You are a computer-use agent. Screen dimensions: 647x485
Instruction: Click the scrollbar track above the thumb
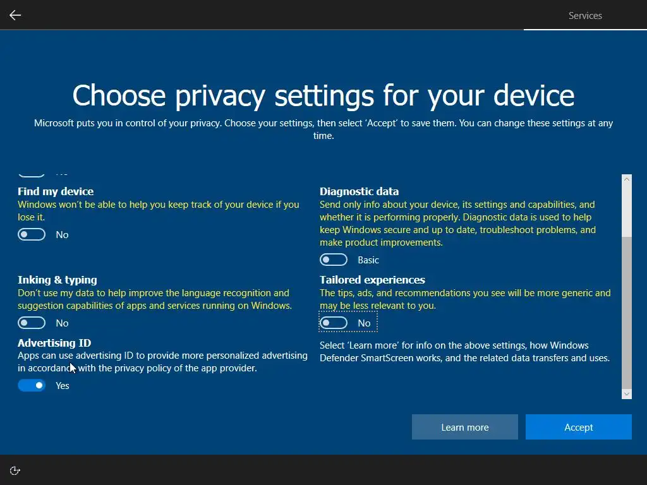[x=626, y=208]
